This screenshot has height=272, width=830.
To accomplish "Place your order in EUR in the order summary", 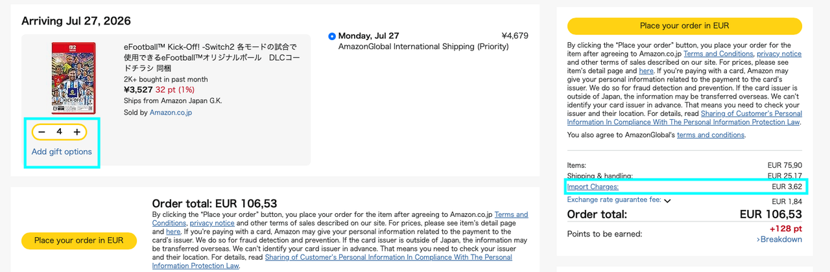I will pyautogui.click(x=685, y=26).
